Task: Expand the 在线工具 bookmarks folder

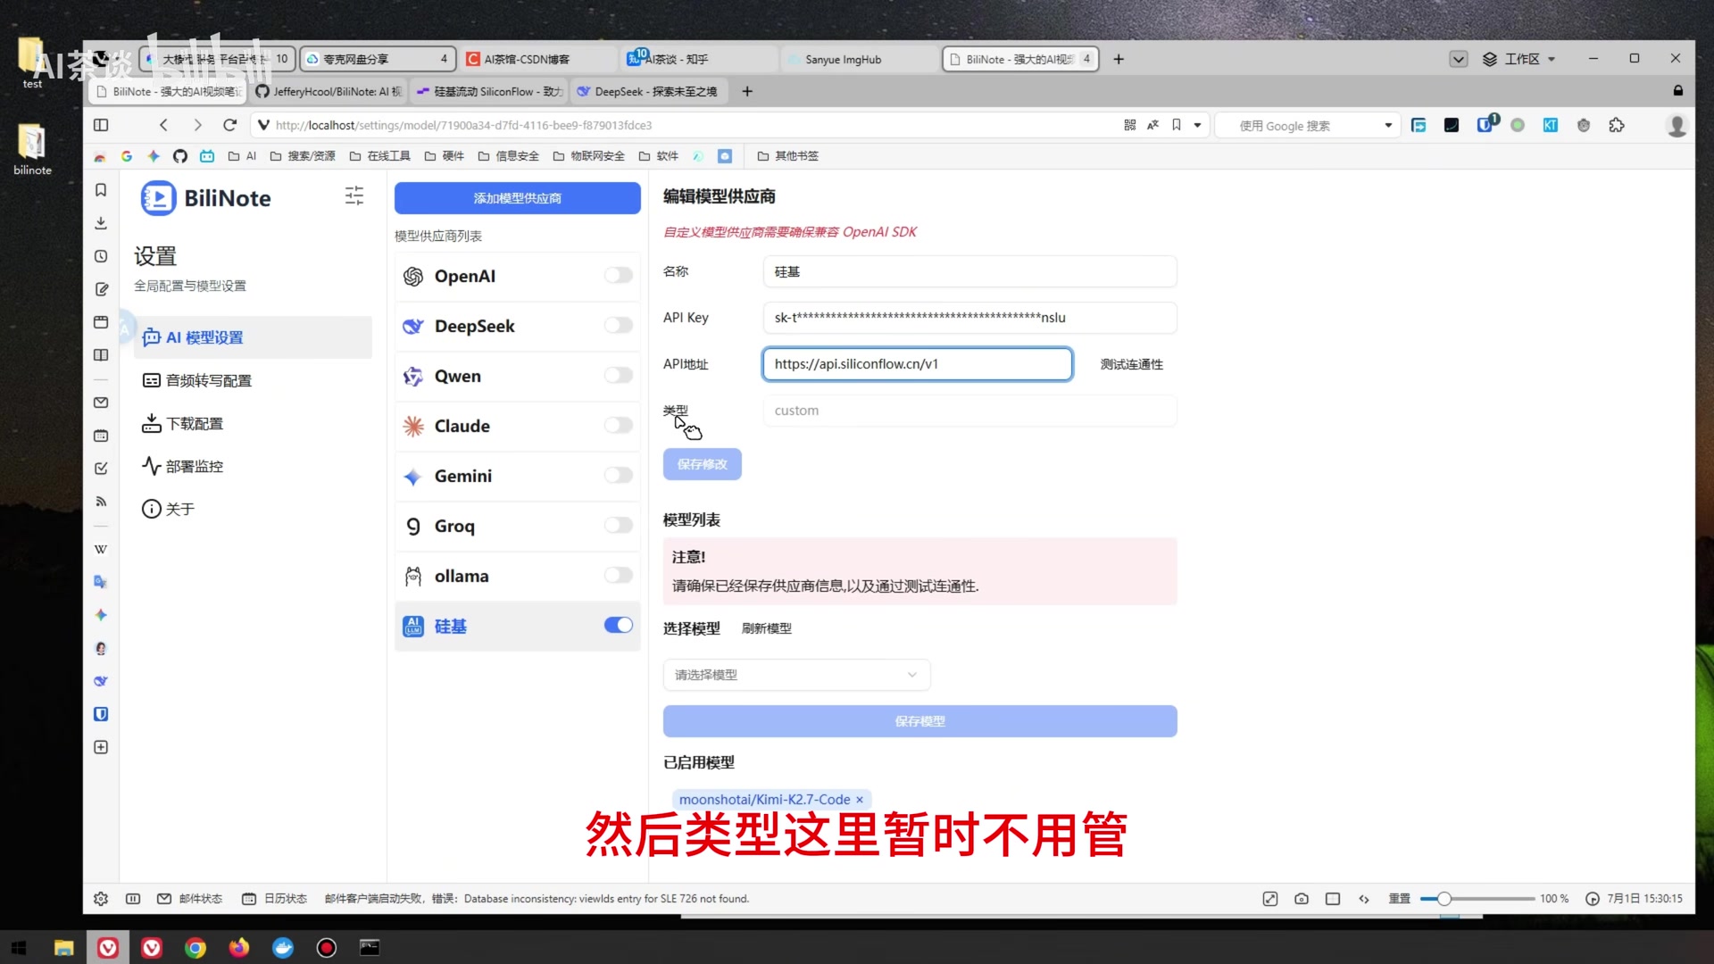Action: [x=380, y=156]
